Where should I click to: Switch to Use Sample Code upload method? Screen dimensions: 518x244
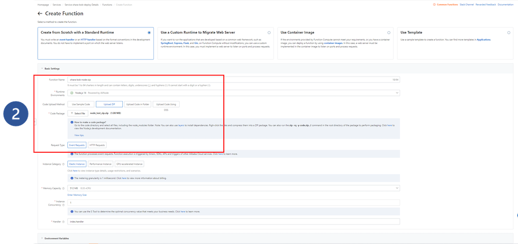coord(80,104)
